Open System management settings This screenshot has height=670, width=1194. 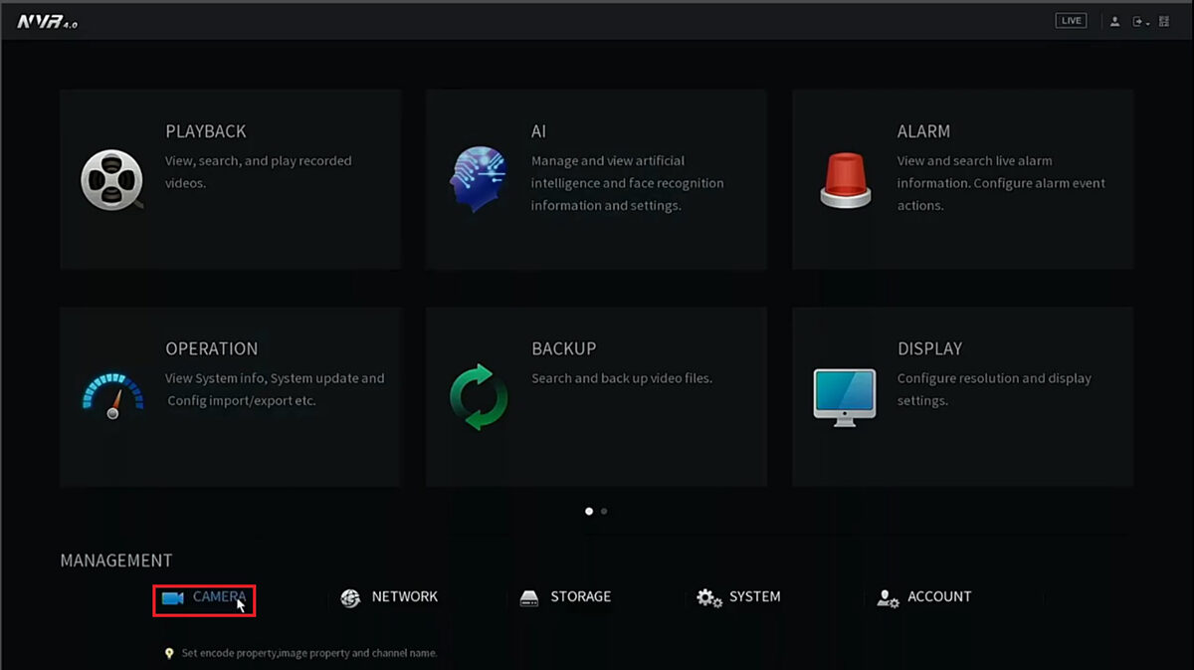(x=739, y=597)
